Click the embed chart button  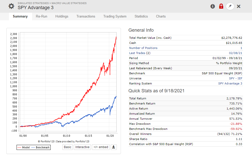pos(101,147)
